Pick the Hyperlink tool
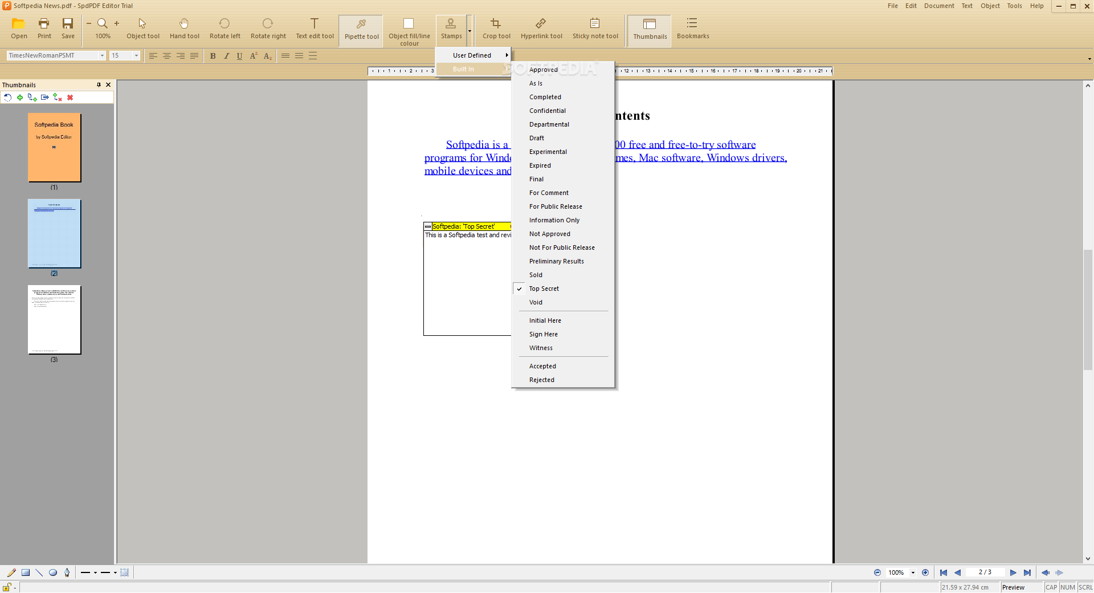 pos(541,29)
